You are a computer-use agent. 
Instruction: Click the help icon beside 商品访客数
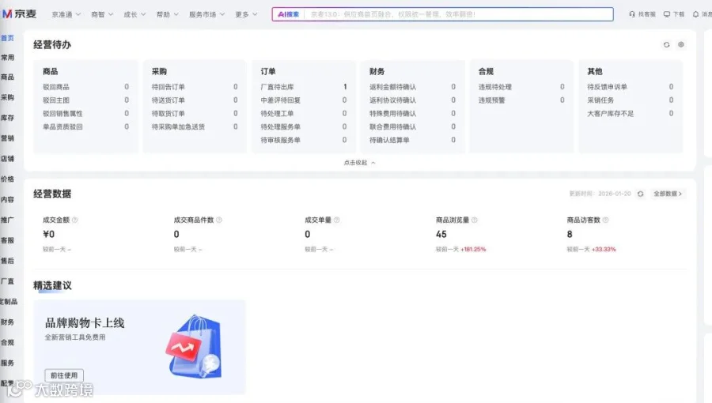(605, 220)
